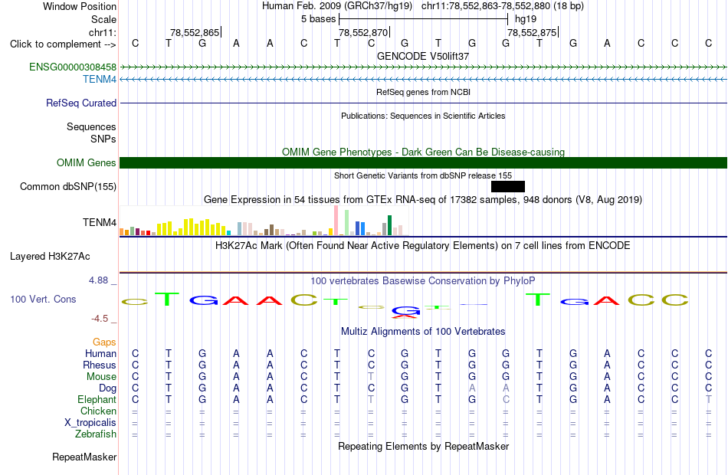728x475 pixels.
Task: Click the SNPs track label
Action: (103, 139)
